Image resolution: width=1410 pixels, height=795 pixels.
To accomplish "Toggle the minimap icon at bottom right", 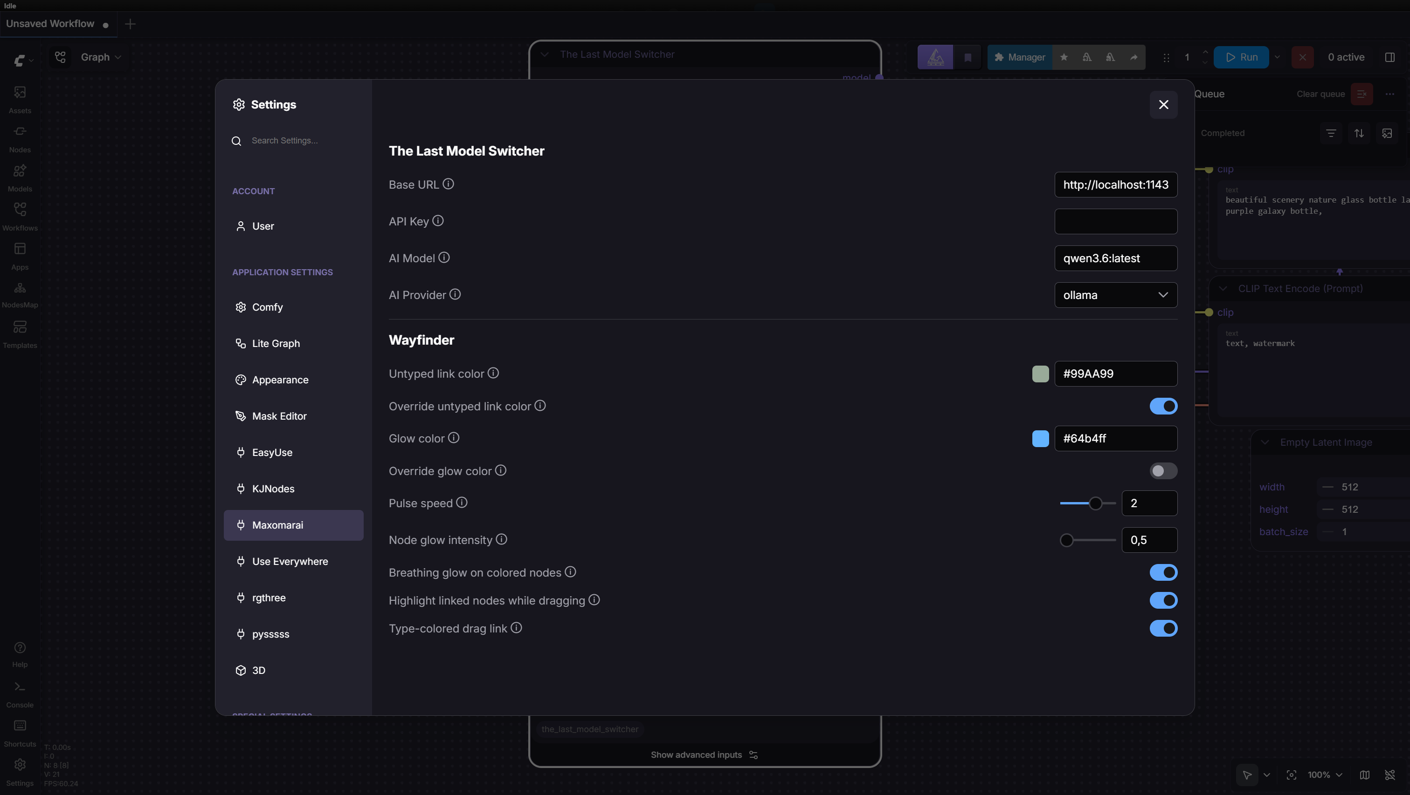I will (1365, 775).
